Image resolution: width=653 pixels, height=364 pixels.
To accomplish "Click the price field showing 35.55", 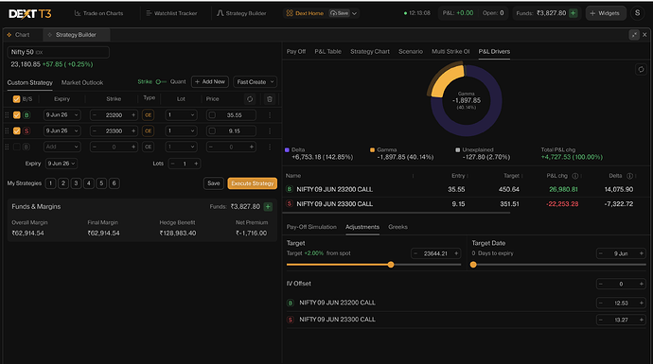I will (231, 115).
